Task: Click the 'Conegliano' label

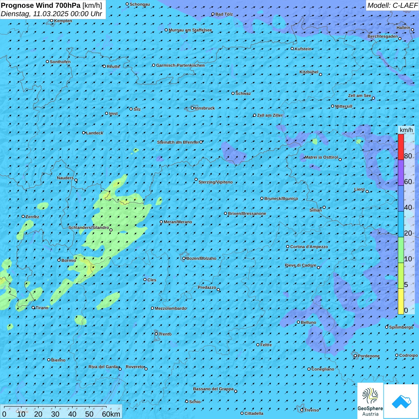Action: (323, 369)
